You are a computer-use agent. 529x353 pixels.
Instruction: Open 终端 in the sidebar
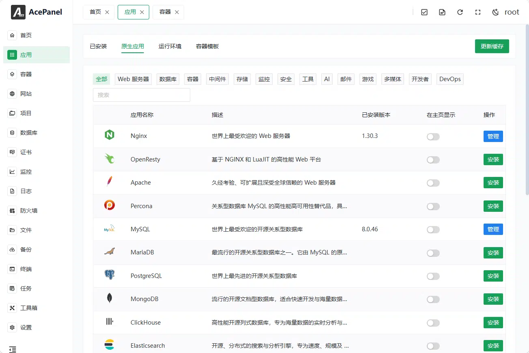coord(37,269)
